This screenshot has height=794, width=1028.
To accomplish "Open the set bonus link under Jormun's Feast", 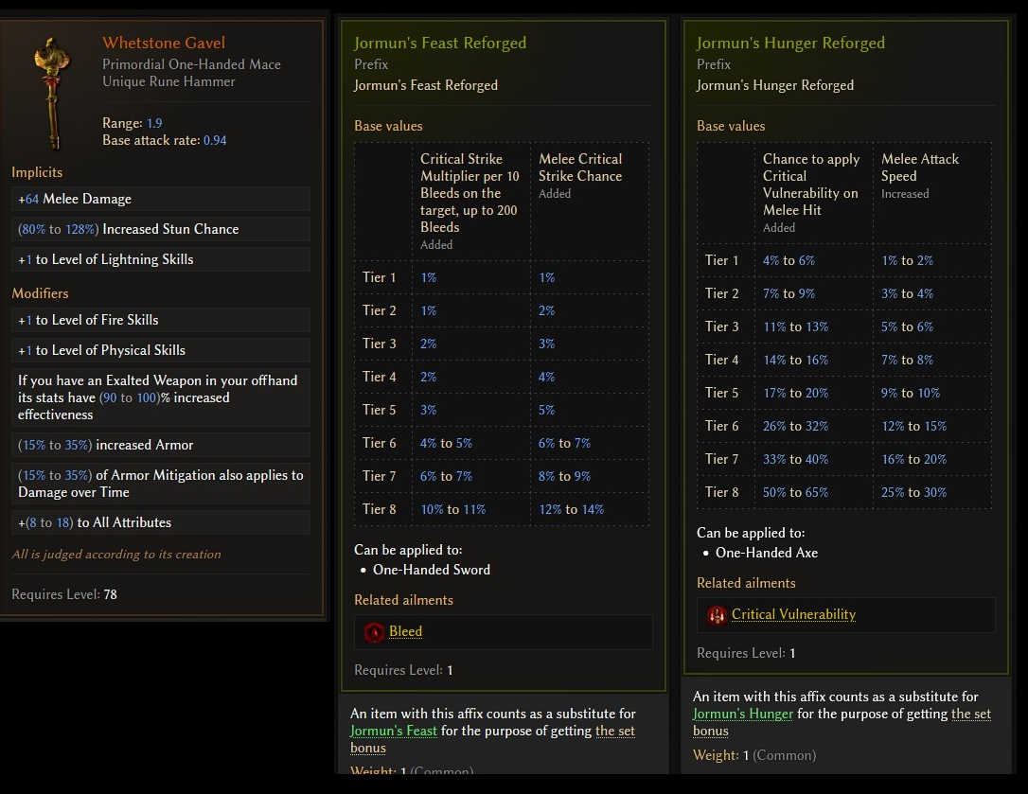I will [615, 731].
